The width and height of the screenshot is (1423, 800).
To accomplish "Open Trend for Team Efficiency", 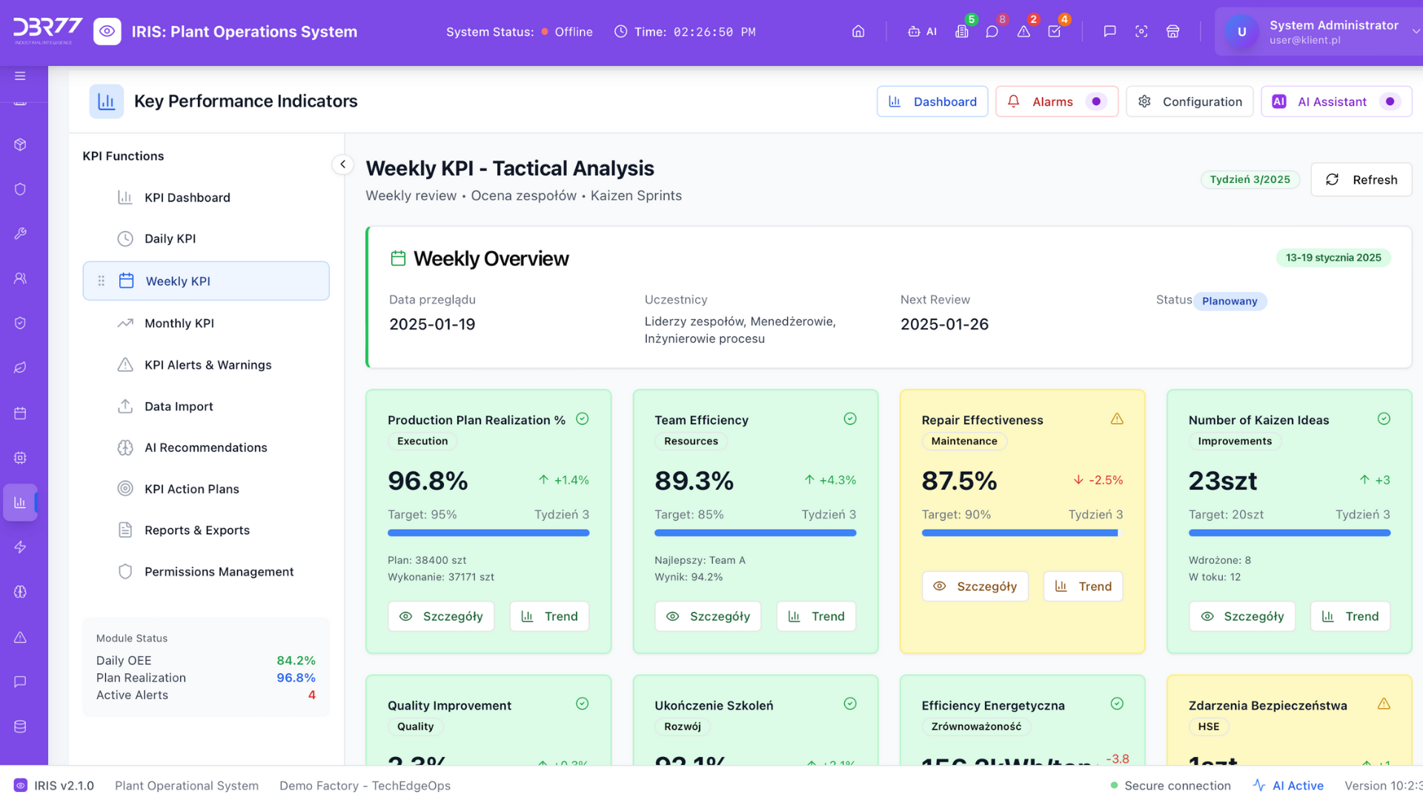I will pos(816,616).
